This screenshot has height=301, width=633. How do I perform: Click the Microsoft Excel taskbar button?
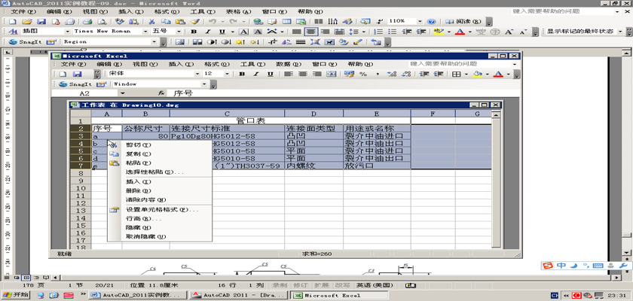(339, 296)
